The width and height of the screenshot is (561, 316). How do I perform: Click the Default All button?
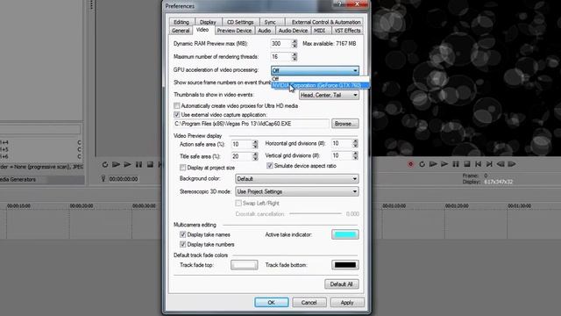click(342, 284)
